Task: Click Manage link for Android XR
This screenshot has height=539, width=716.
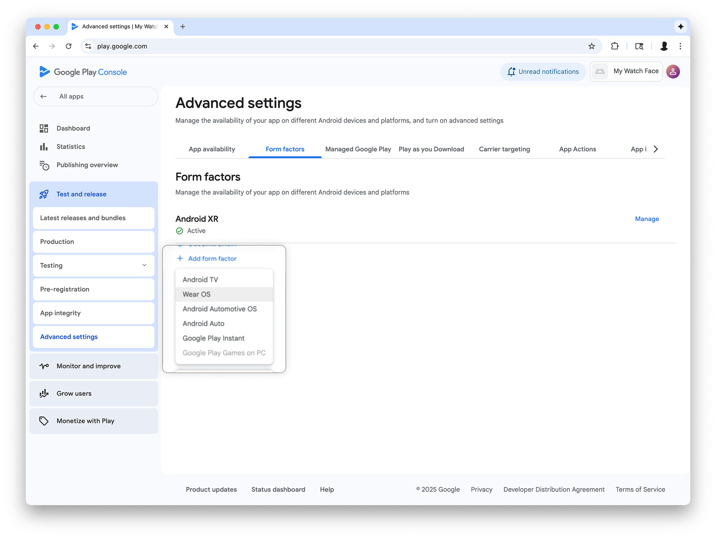Action: point(647,219)
